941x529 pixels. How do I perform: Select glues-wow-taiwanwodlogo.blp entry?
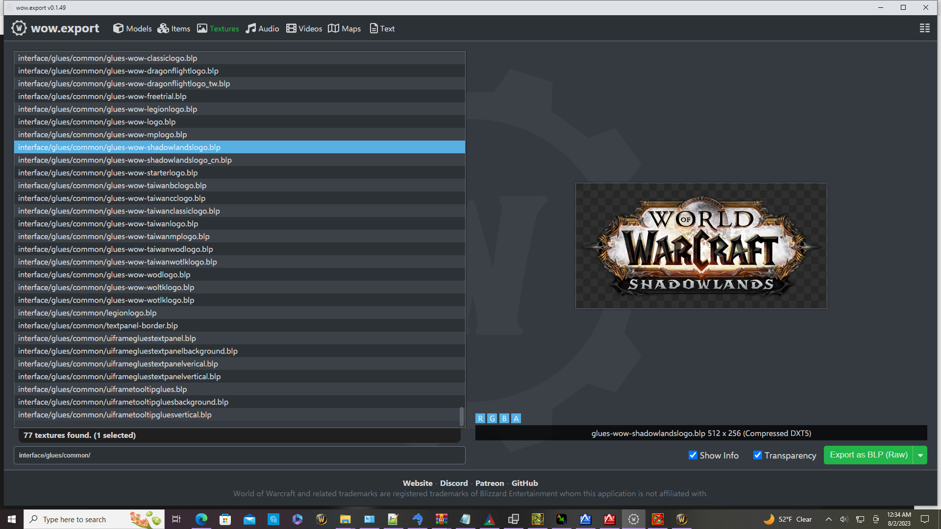pos(240,249)
